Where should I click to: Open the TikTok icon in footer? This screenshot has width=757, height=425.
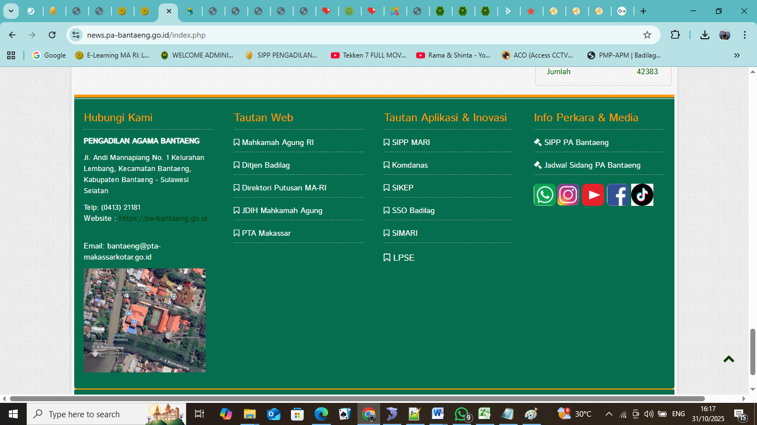tap(642, 195)
